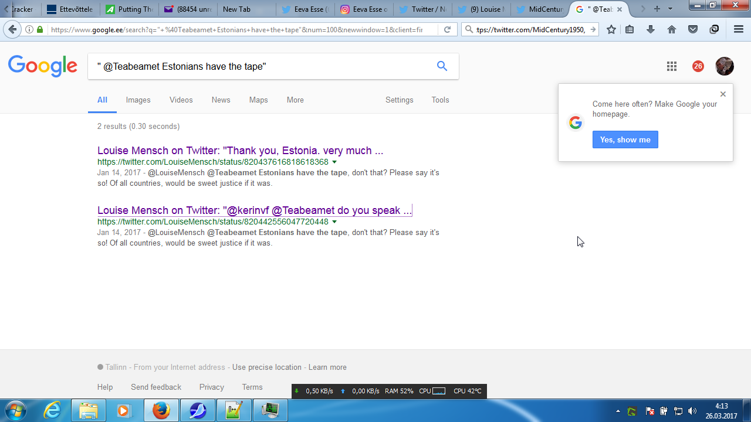This screenshot has height=422, width=751.
Task: Switch to the News results tab
Action: (x=221, y=100)
